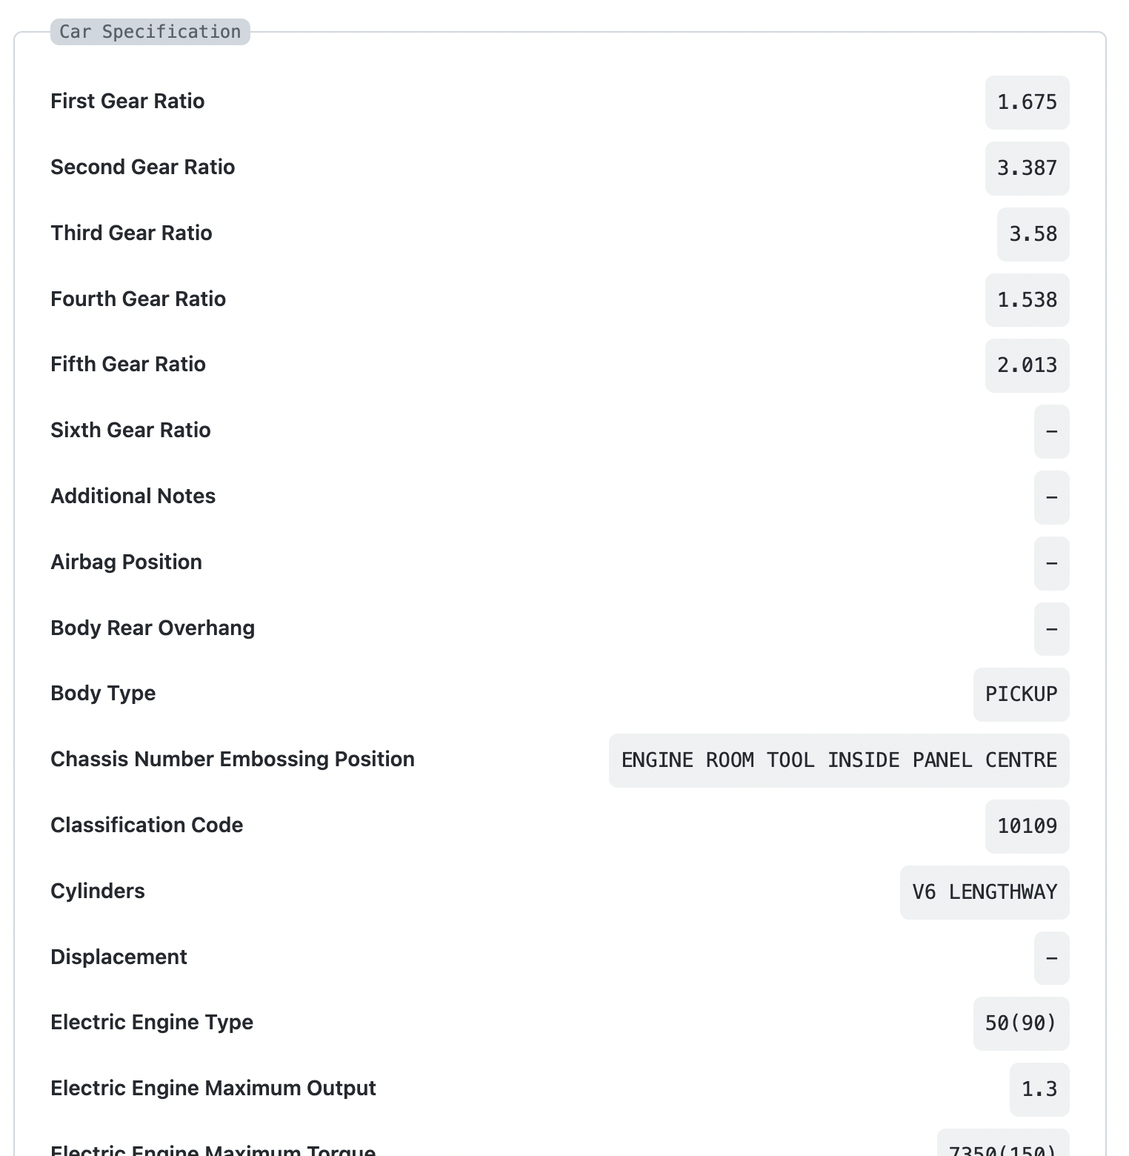Select the First Gear Ratio value 1.675
Screen dimensions: 1129x1156
(x=1027, y=102)
